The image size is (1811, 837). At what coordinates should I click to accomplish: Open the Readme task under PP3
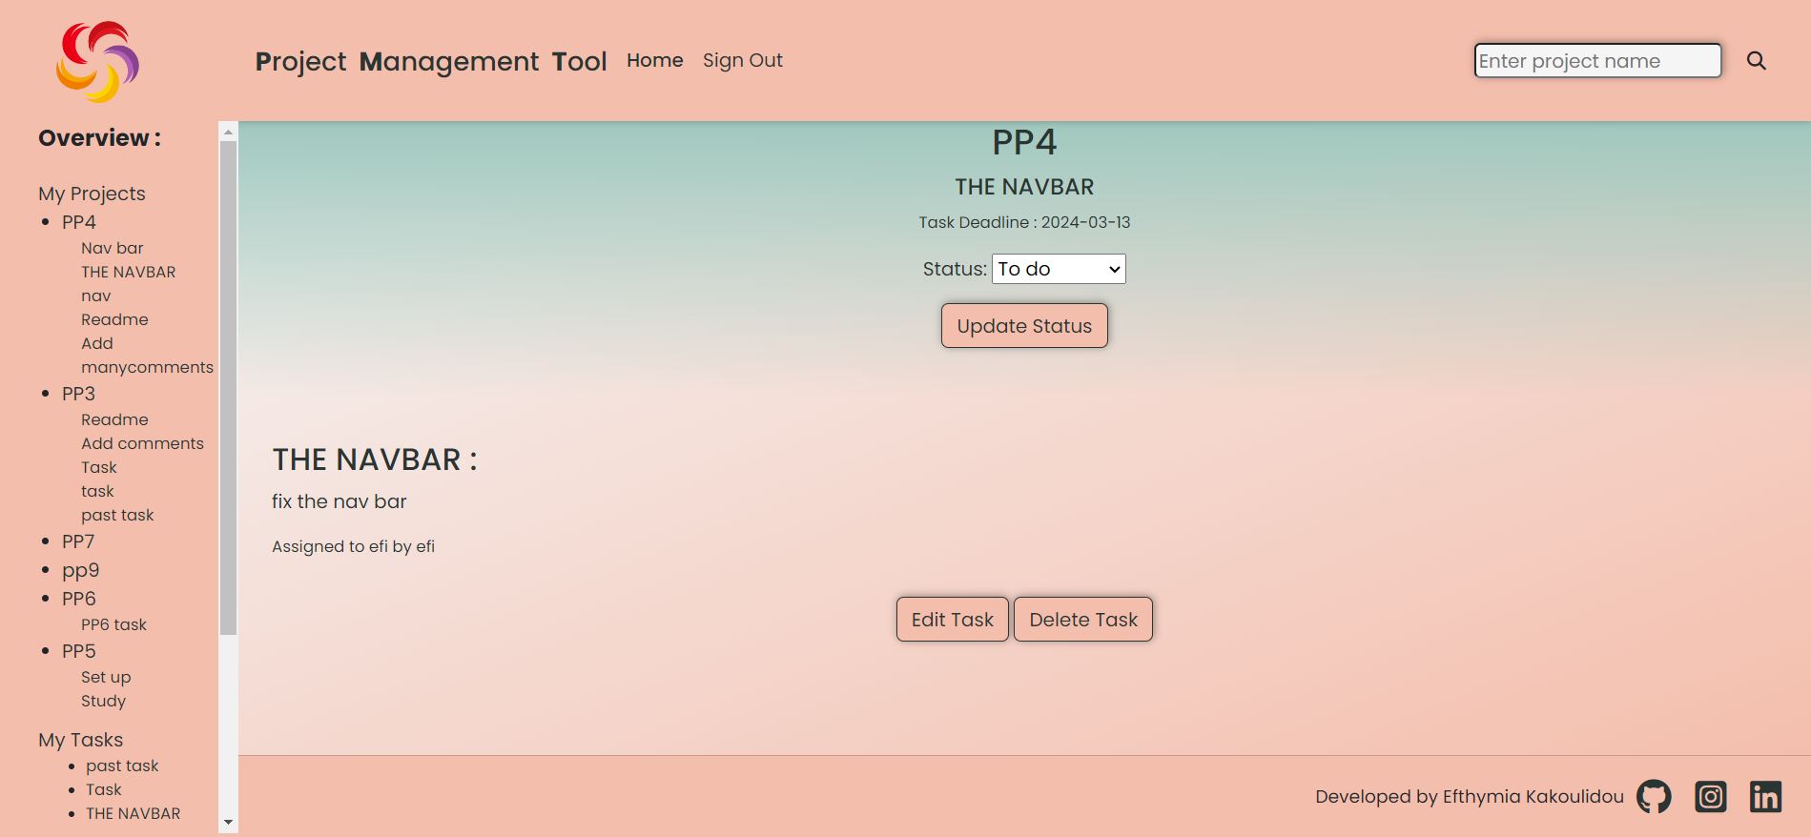coord(114,419)
